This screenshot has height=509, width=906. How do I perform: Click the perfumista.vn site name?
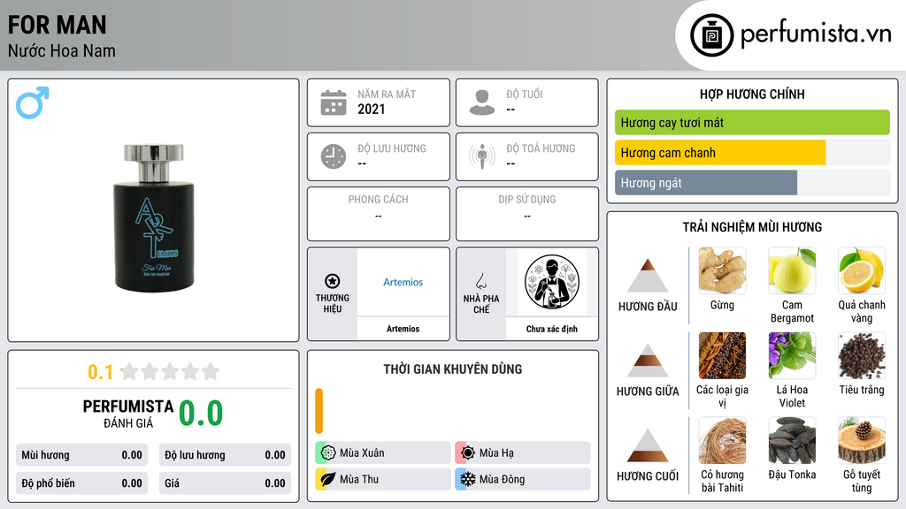coord(816,34)
